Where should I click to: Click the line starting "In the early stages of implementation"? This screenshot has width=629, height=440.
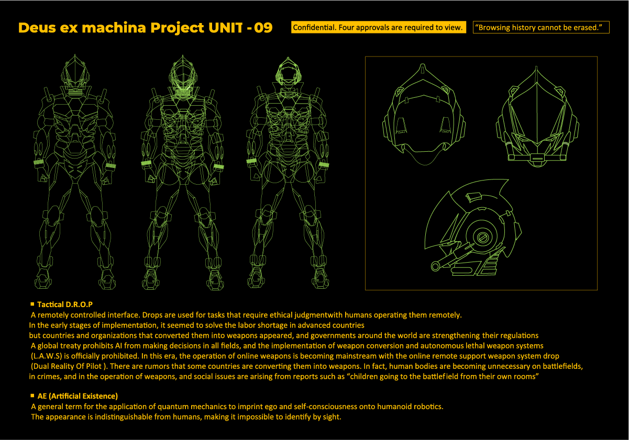click(x=197, y=325)
